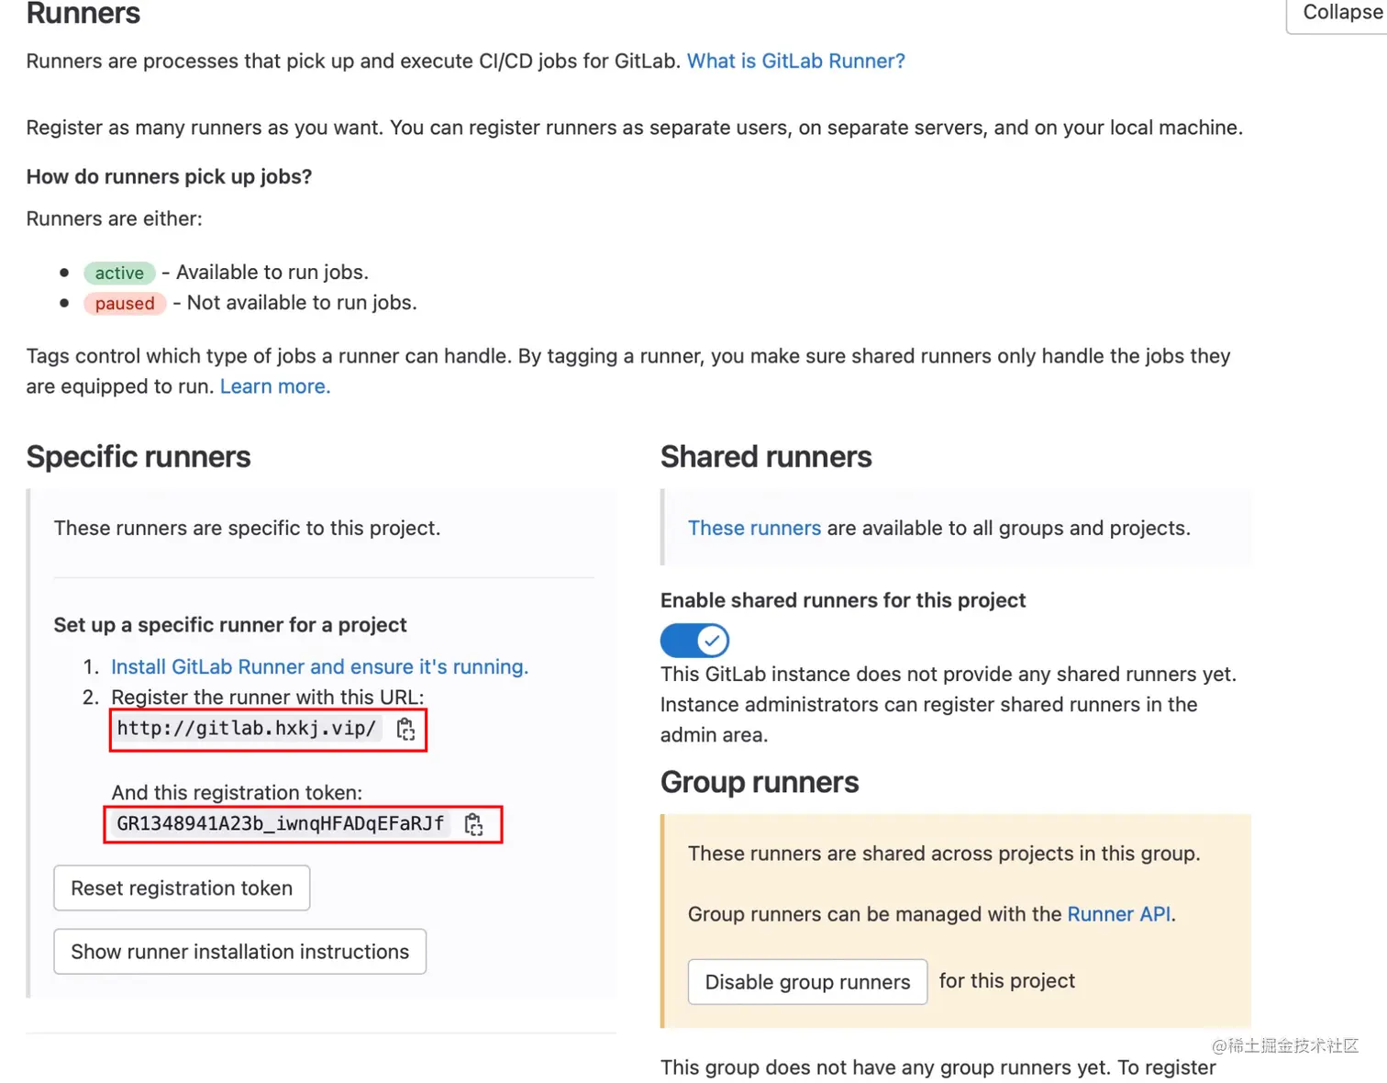Click 'Install GitLab Runner and ensure it's running' link

(319, 667)
